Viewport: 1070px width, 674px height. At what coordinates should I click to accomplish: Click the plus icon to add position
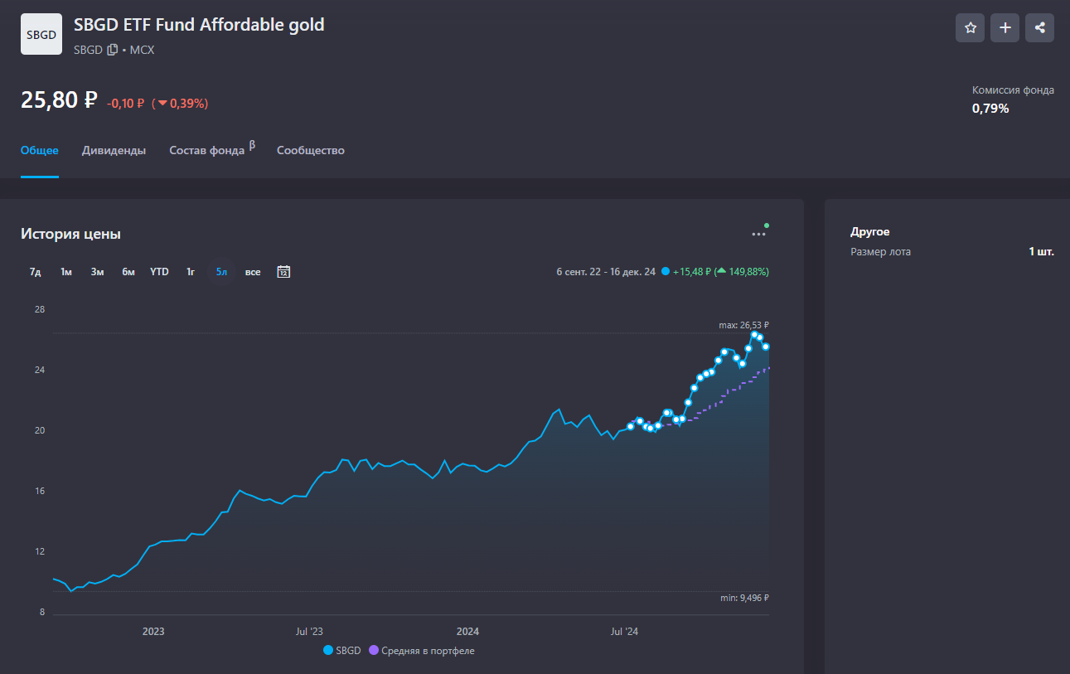1005,27
